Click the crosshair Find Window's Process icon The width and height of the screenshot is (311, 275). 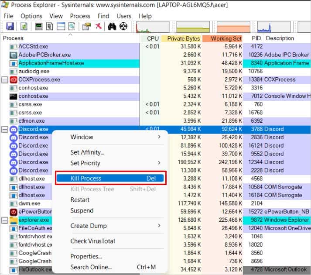pos(123,26)
